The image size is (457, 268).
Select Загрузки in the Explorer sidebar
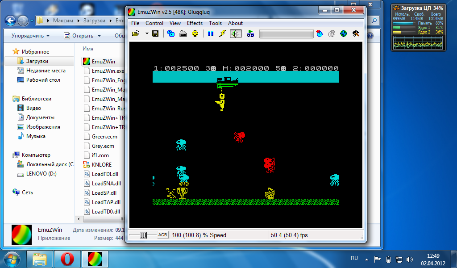[x=37, y=61]
